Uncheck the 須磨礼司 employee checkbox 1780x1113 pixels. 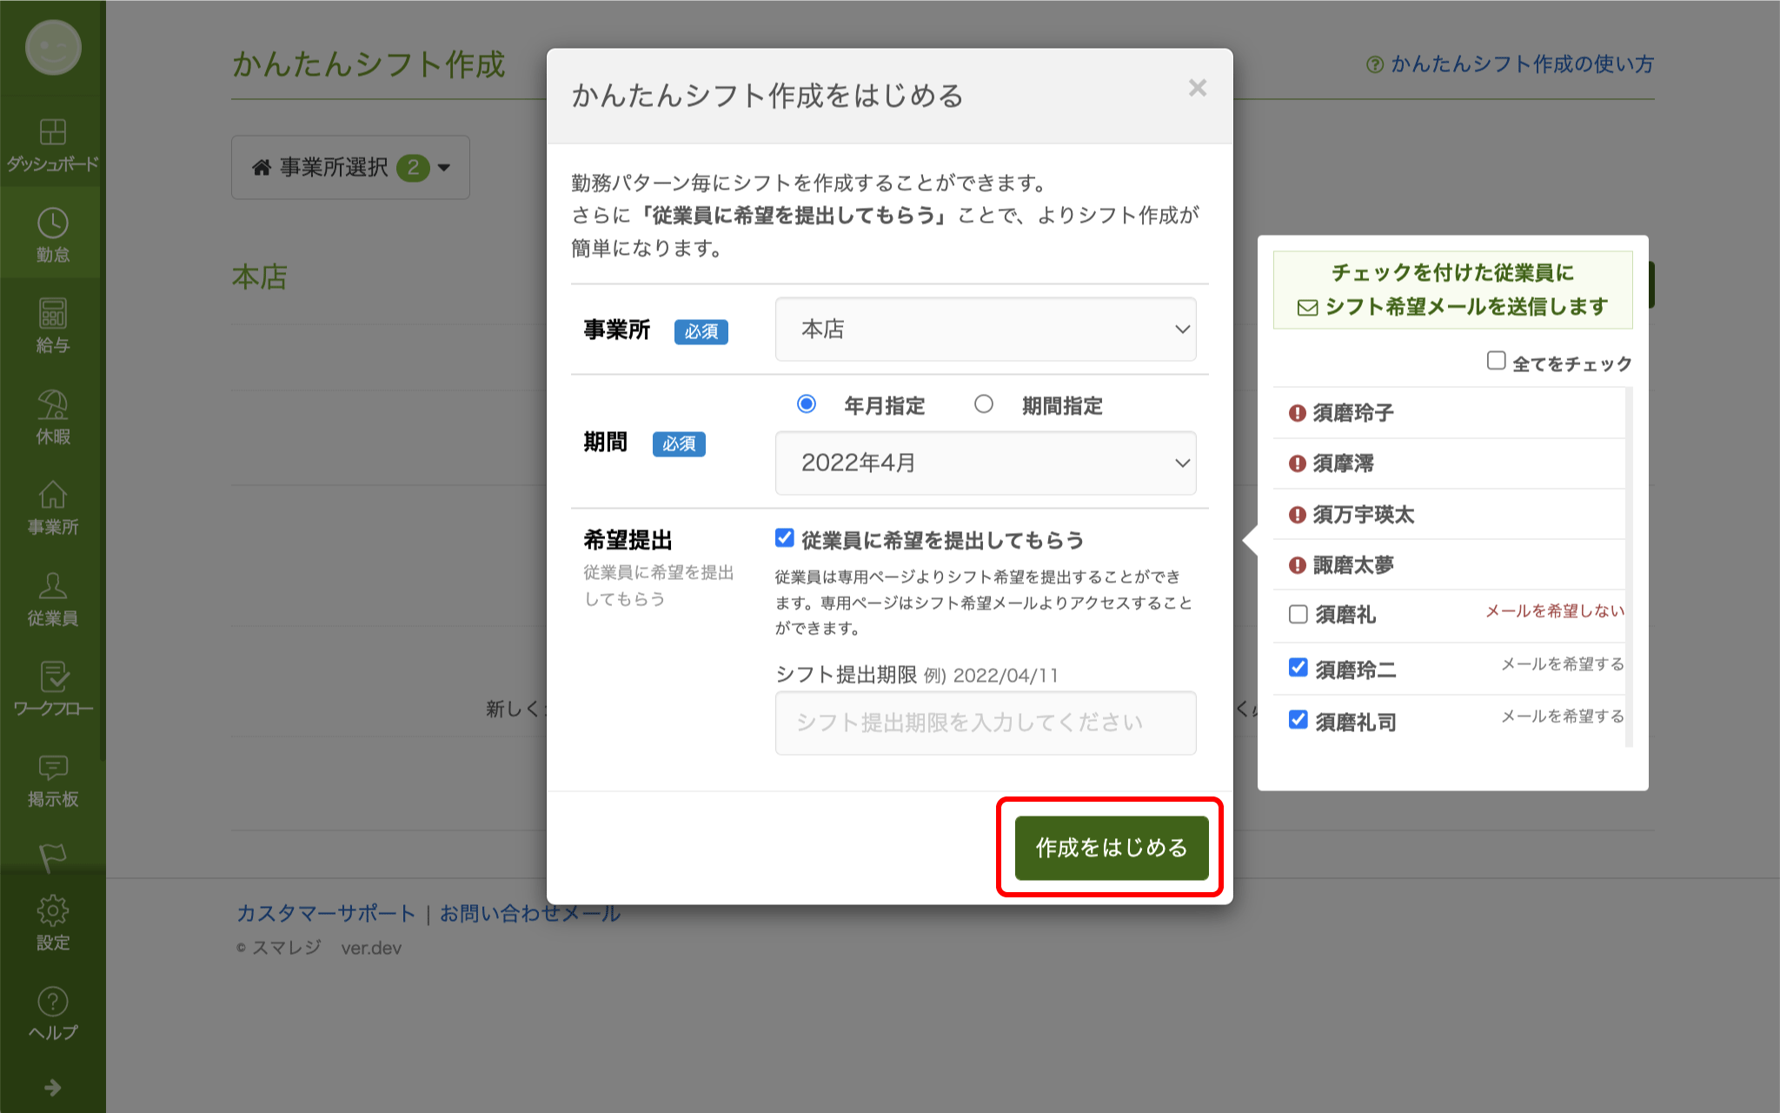(1298, 720)
